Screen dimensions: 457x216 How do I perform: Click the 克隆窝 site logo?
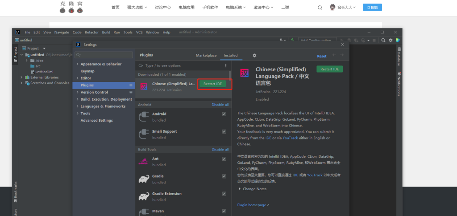pos(71,7)
